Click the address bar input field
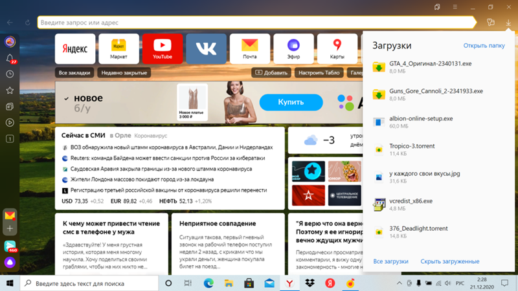Screen dimensions: 518x291 click(x=256, y=23)
